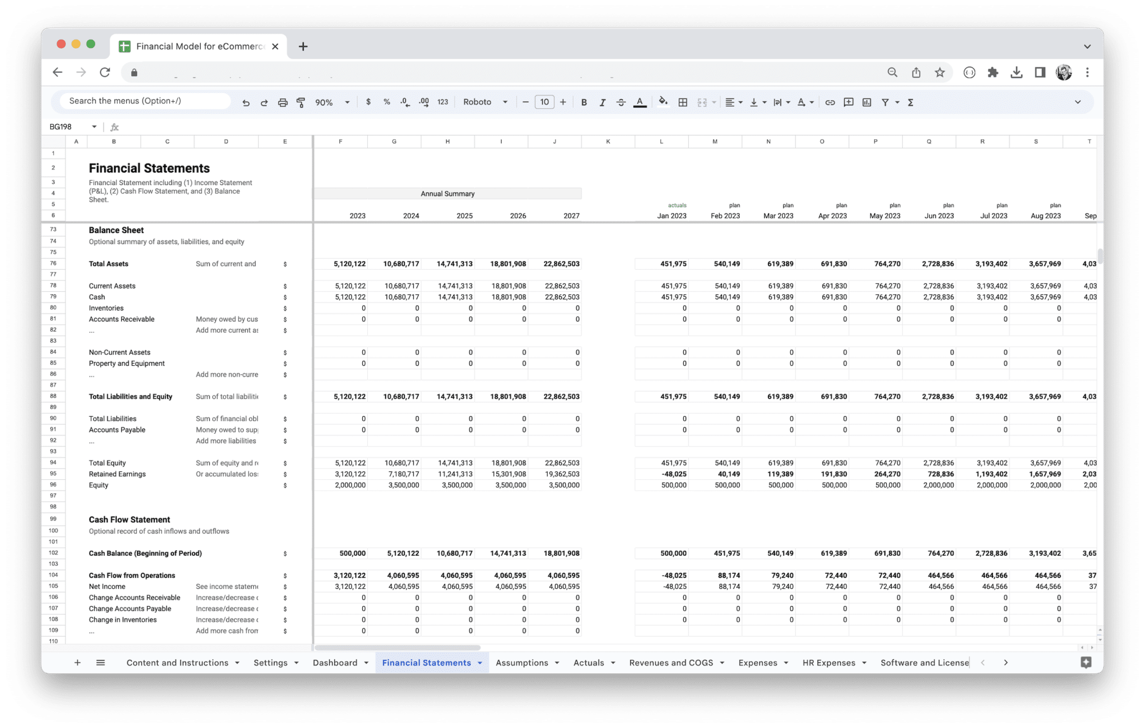Toggle italic formatting
Viewport: 1145px width, 728px height.
click(603, 102)
